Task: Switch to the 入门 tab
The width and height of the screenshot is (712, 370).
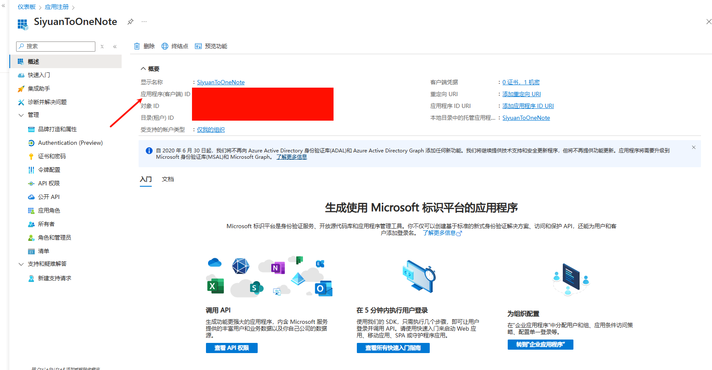Action: [146, 179]
